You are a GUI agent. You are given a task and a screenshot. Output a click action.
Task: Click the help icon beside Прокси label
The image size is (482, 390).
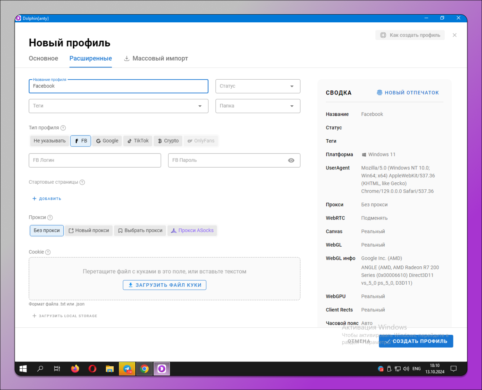pyautogui.click(x=50, y=218)
